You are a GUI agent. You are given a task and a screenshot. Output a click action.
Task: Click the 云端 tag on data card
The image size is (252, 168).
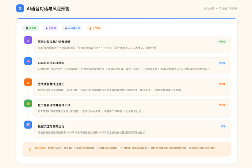coord(223,126)
